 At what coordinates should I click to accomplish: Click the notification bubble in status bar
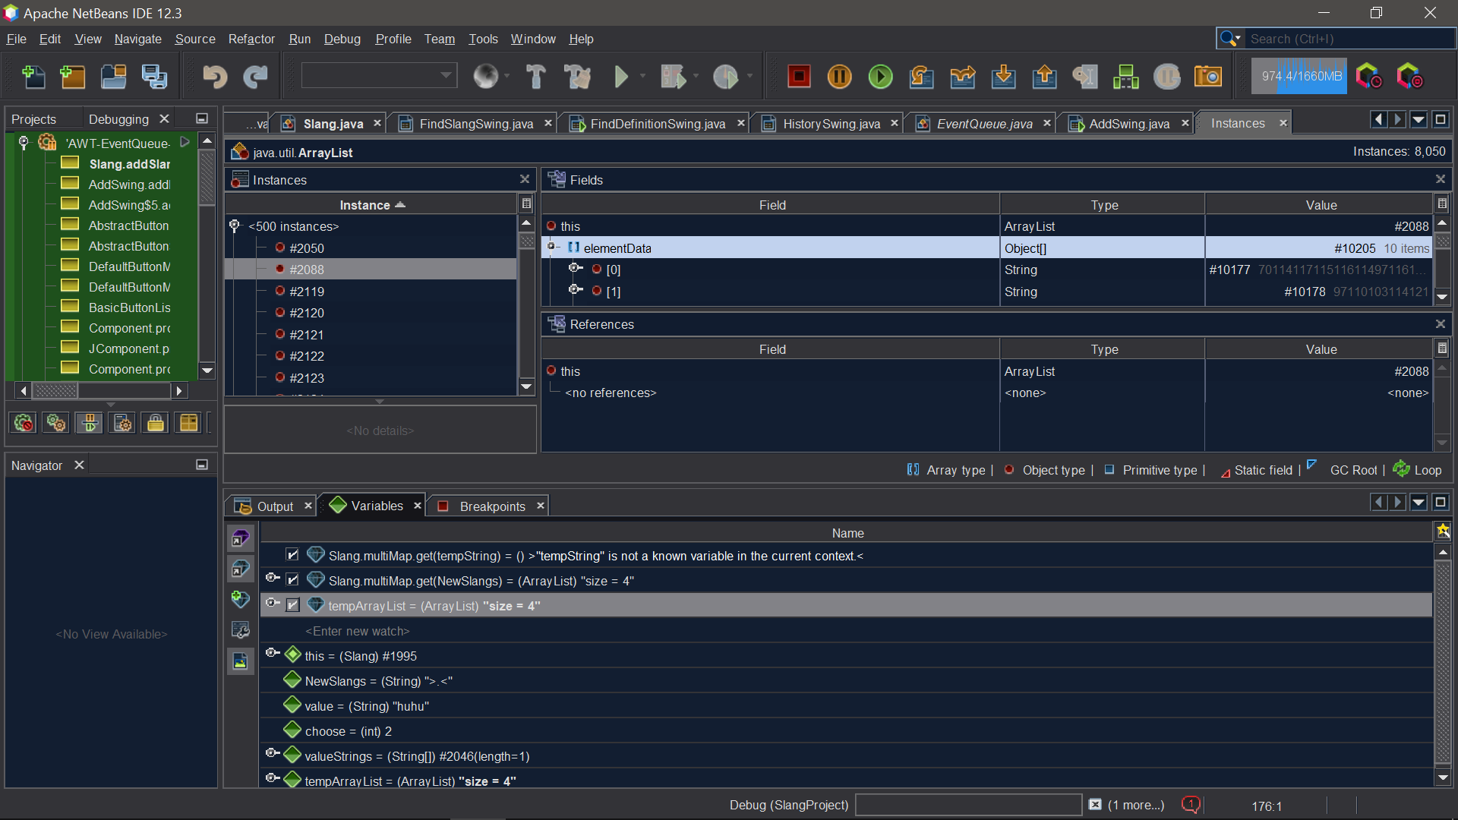[x=1191, y=805]
